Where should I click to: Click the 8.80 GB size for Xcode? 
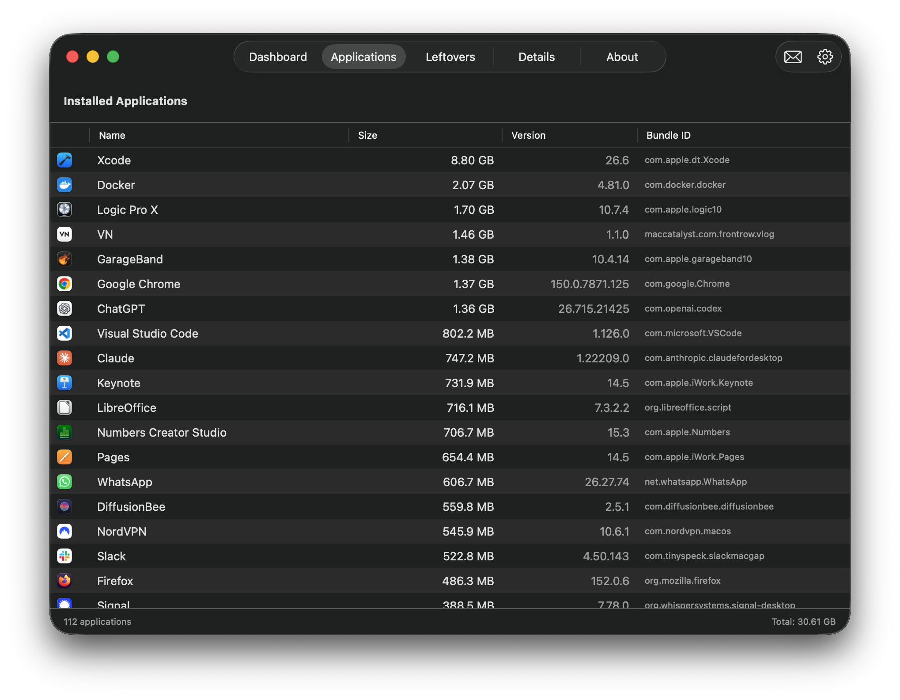472,160
